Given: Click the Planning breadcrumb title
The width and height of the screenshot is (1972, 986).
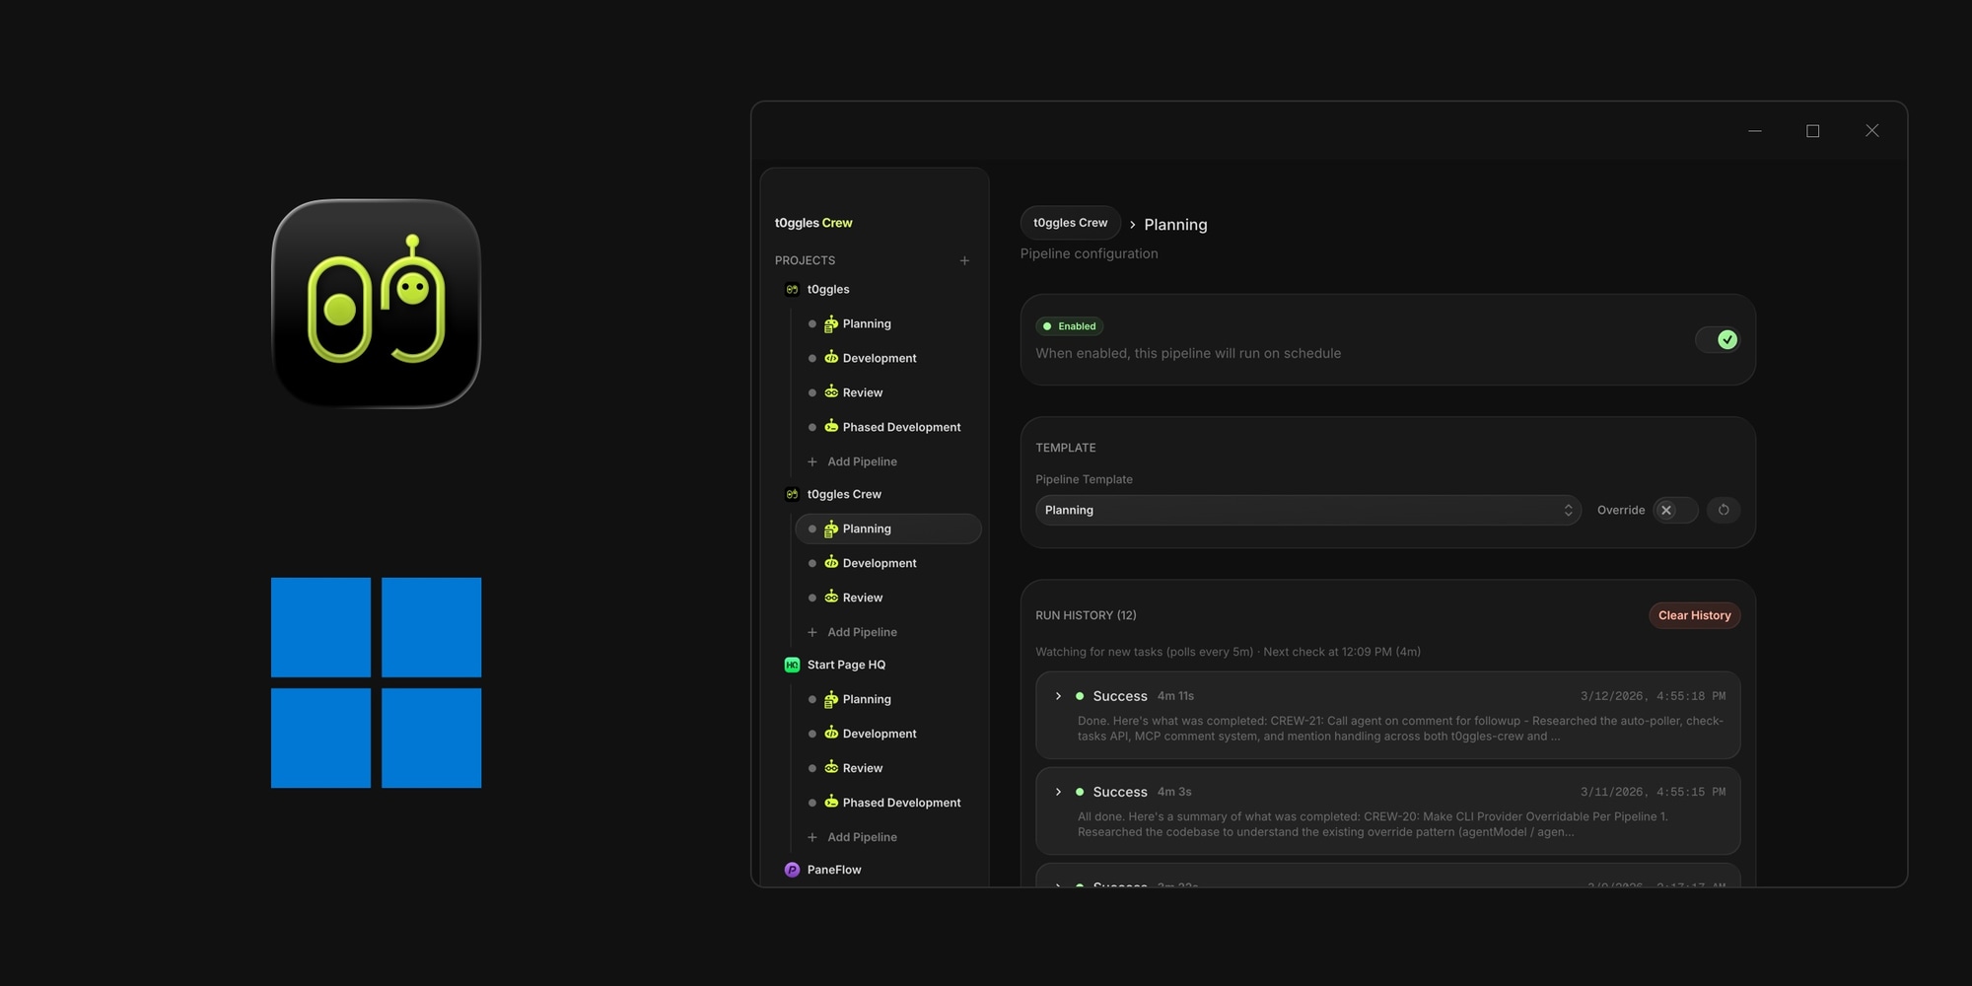Looking at the screenshot, I should point(1175,225).
